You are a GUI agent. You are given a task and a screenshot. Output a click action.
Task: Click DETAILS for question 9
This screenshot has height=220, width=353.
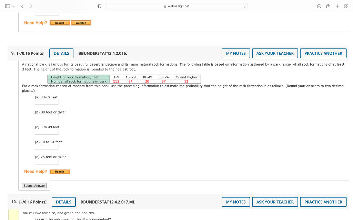[61, 53]
